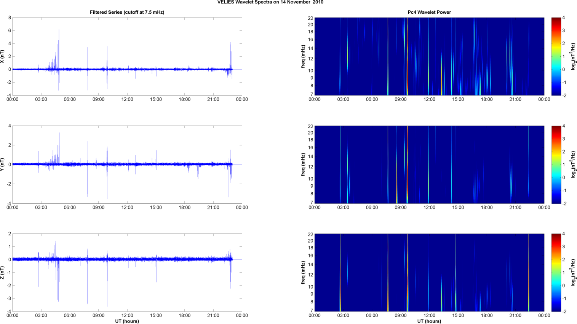The height and width of the screenshot is (324, 577).
Task: Select the Pc4 Wavelet Power title
Action: pyautogui.click(x=429, y=12)
